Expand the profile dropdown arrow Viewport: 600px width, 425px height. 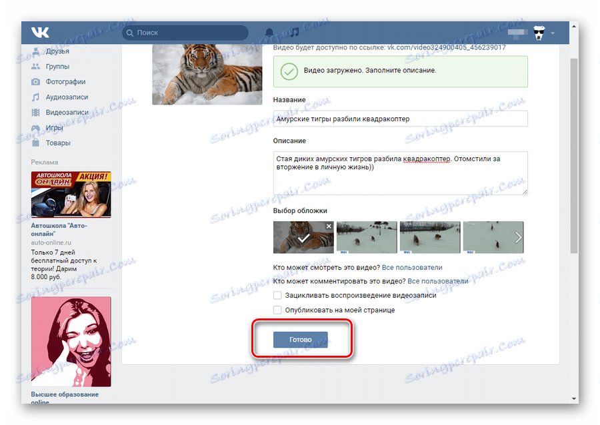tap(553, 33)
